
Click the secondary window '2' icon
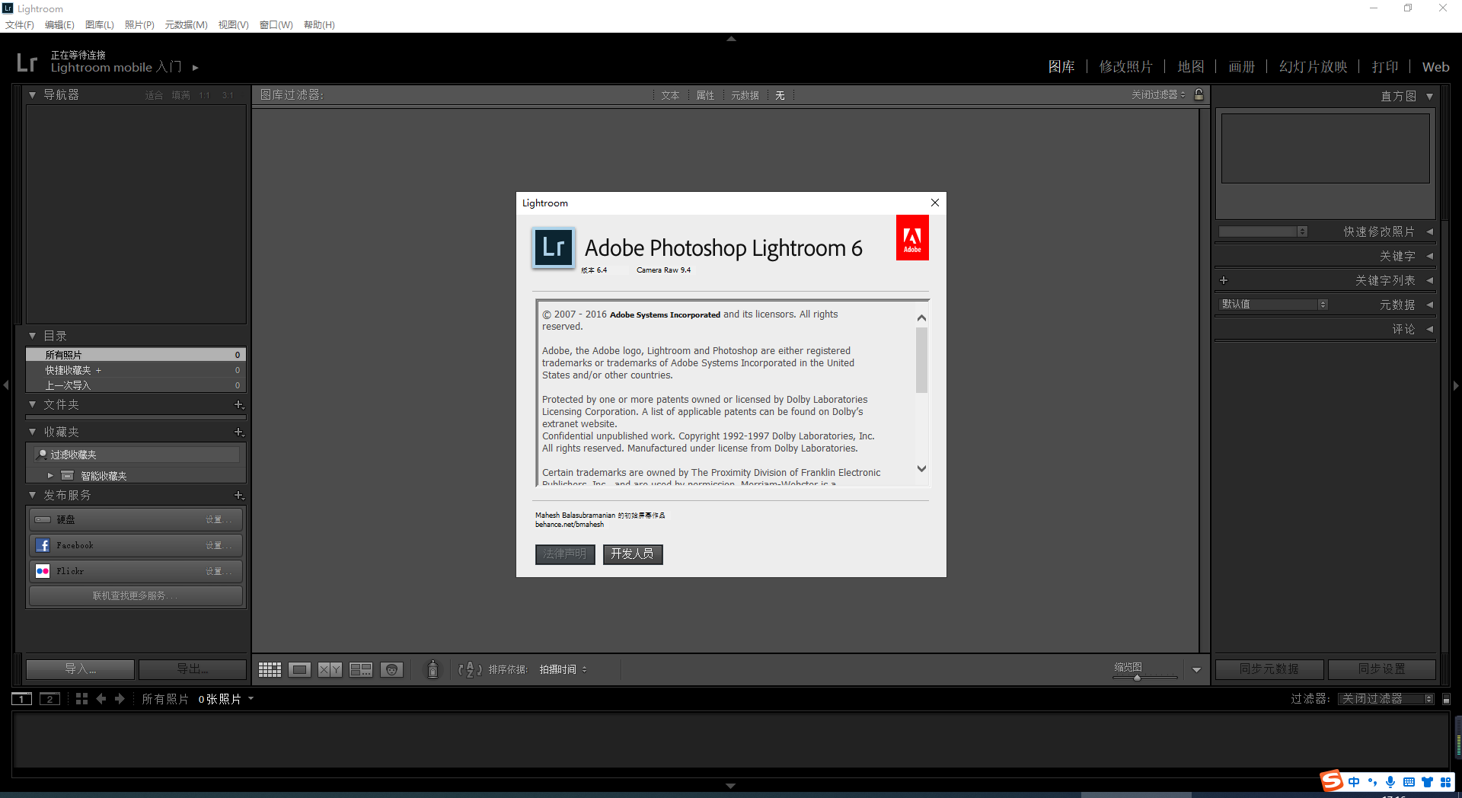pos(50,698)
